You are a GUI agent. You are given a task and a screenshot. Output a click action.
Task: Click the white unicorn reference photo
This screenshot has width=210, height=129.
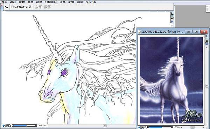tap(171, 80)
